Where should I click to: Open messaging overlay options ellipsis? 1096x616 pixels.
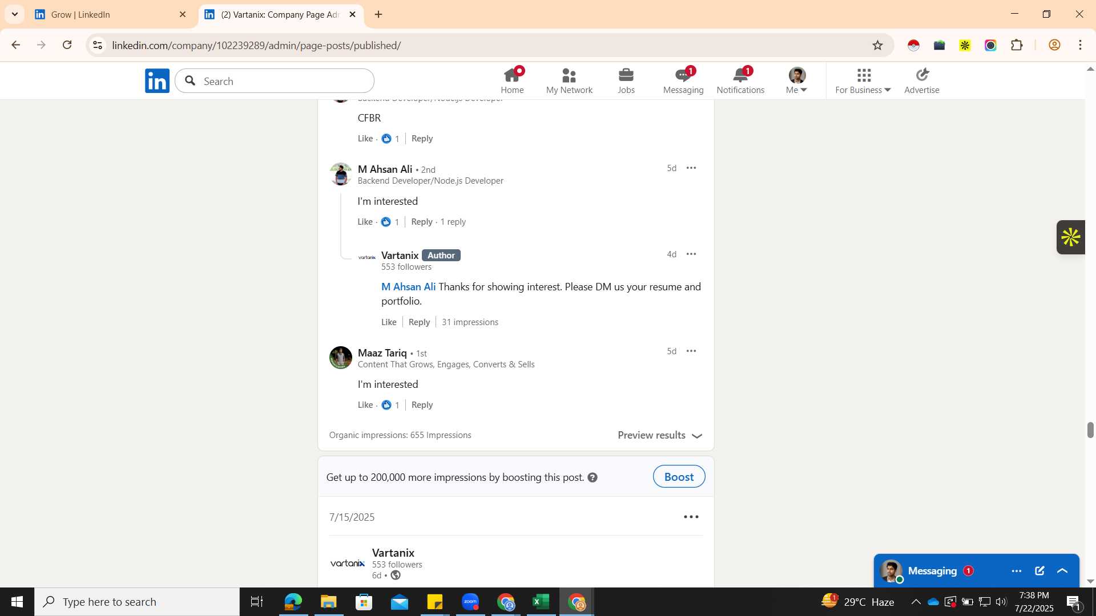click(x=1016, y=571)
